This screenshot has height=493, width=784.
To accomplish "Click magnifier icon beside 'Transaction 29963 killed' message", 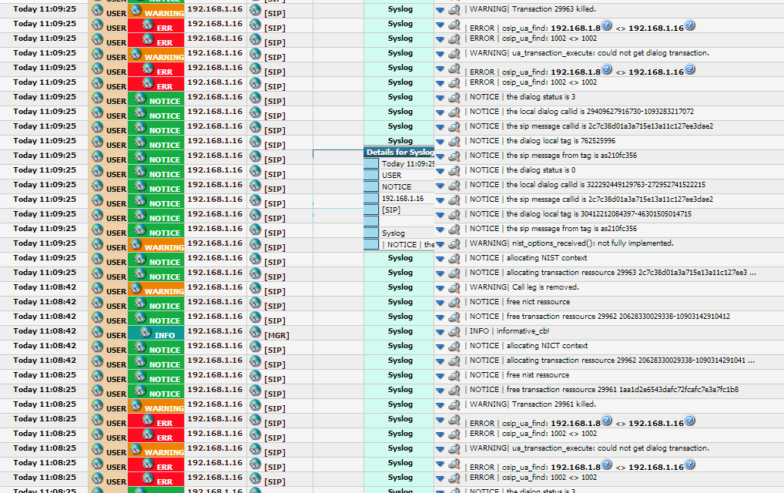I will pos(454,10).
